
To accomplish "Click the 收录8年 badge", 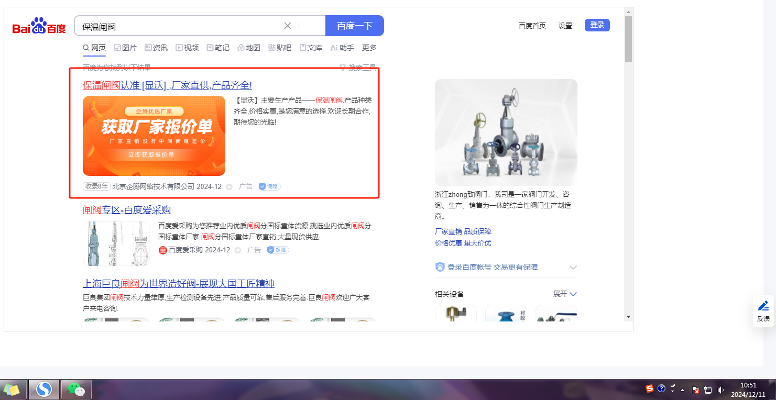I will tap(96, 186).
